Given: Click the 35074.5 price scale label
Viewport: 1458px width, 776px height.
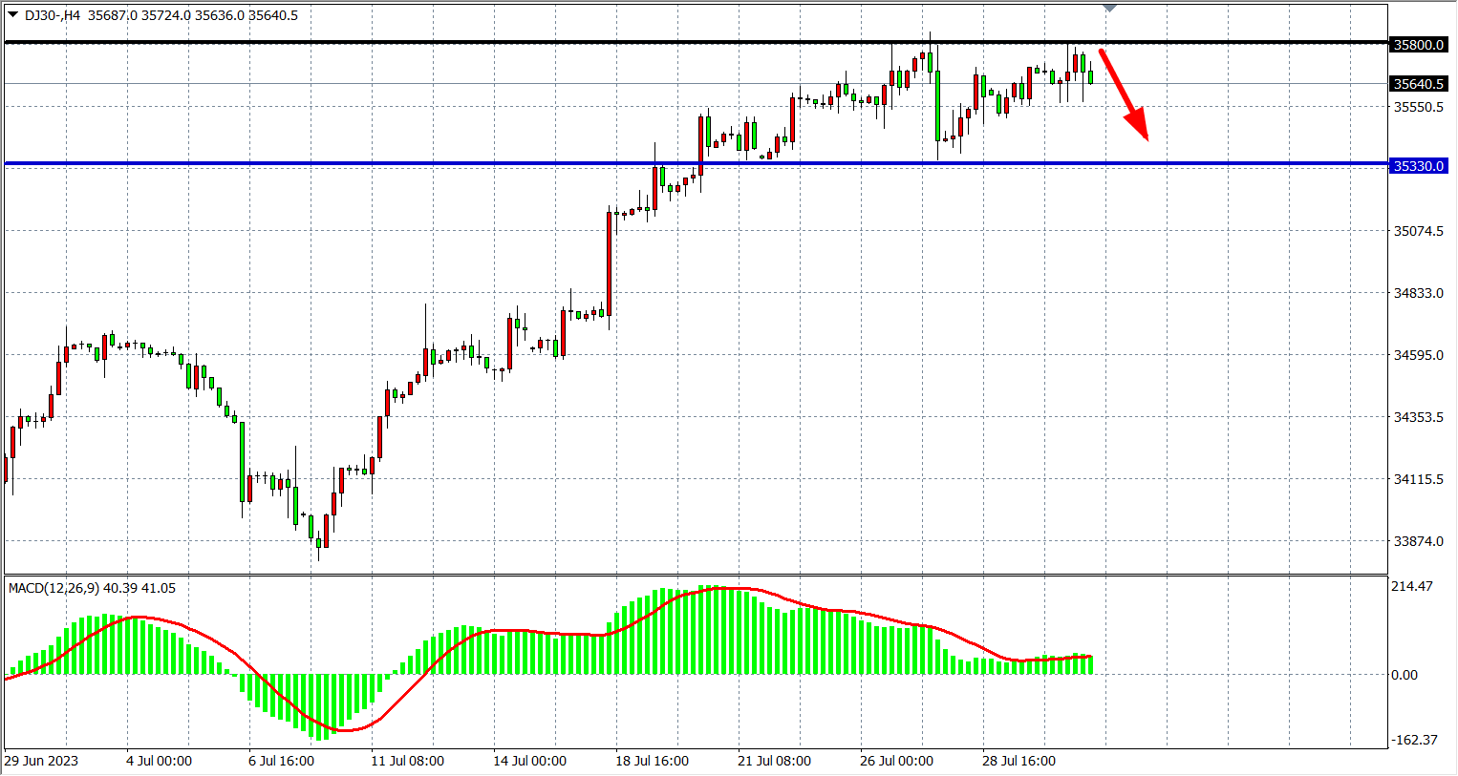Looking at the screenshot, I should (x=1418, y=231).
